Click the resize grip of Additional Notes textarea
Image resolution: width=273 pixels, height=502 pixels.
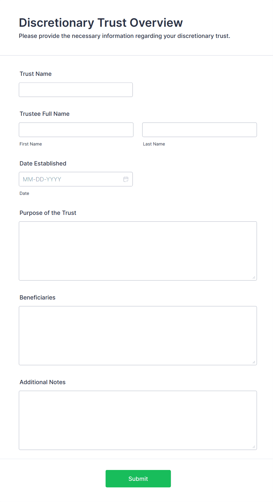point(254,447)
